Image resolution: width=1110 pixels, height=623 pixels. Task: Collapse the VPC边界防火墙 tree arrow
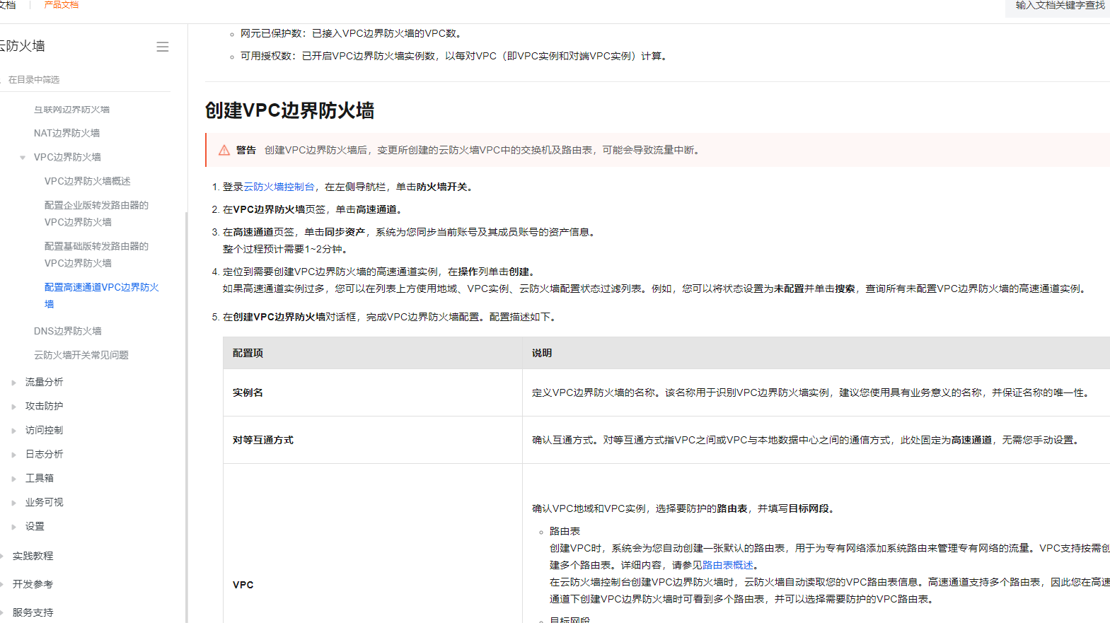pyautogui.click(x=23, y=158)
